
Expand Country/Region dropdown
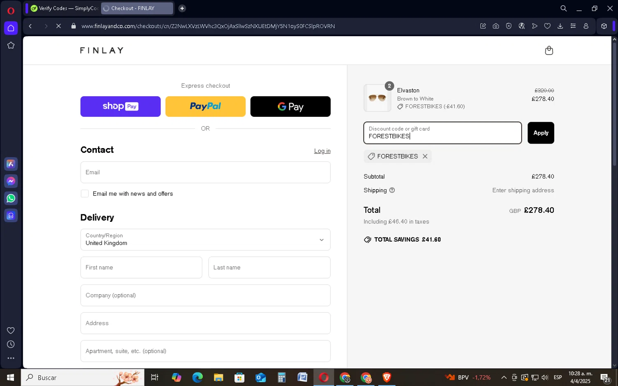205,240
